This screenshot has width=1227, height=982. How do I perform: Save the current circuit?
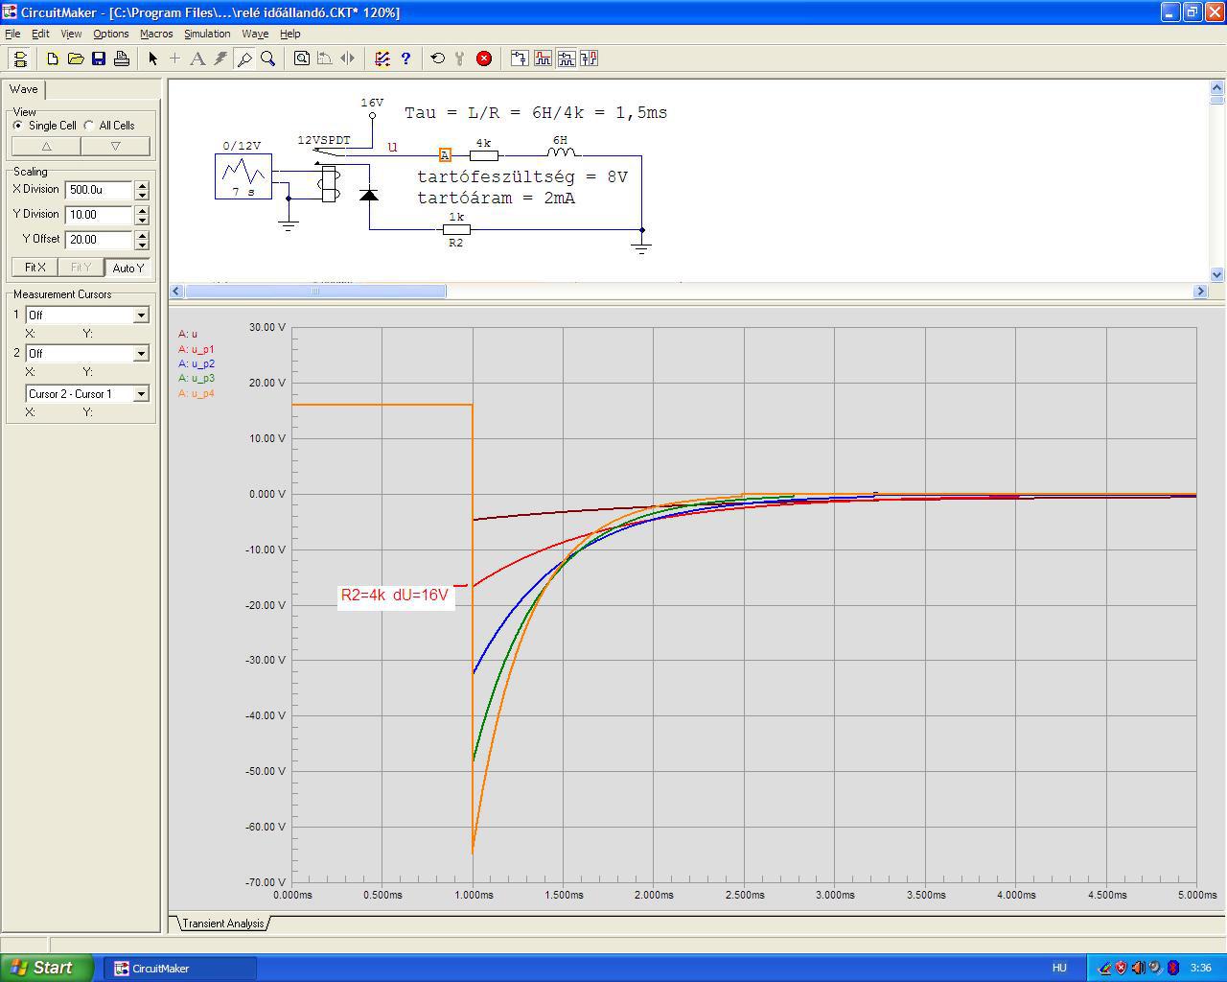[x=99, y=58]
